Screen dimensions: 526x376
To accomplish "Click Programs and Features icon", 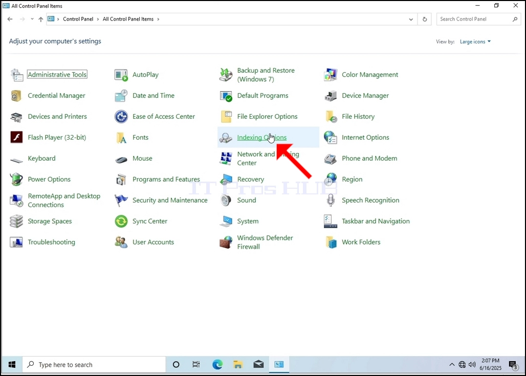I will click(121, 180).
